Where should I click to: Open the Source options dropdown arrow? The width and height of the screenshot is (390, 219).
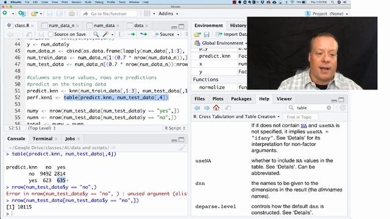pos(178,35)
